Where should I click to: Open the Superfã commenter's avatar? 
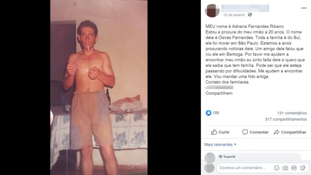[210, 158]
